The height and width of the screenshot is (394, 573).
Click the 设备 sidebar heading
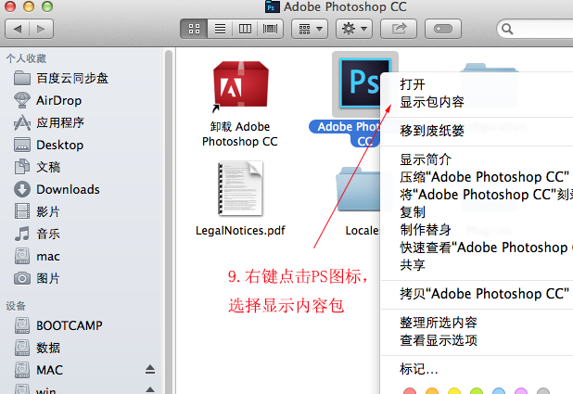pyautogui.click(x=16, y=306)
